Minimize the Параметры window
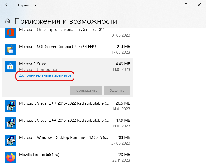 click(173, 5)
